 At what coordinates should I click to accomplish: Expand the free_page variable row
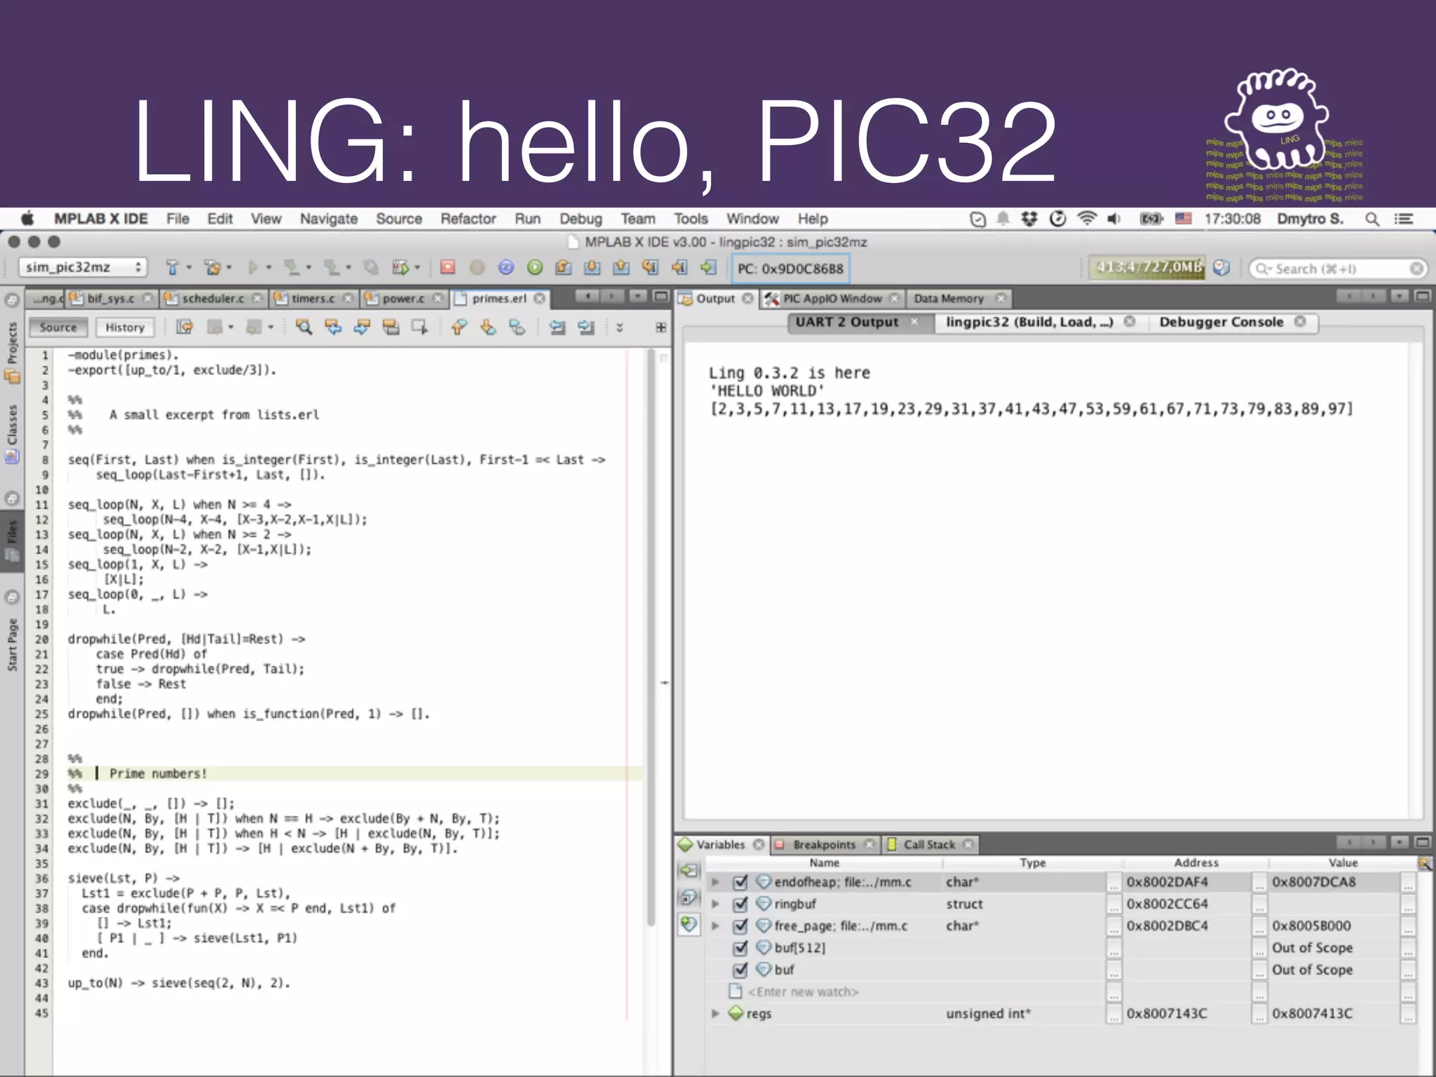pyautogui.click(x=715, y=926)
